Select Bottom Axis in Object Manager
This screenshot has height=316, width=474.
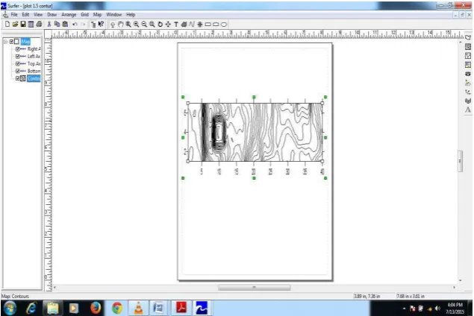point(34,71)
